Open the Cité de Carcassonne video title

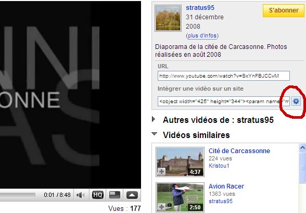[x=239, y=151]
